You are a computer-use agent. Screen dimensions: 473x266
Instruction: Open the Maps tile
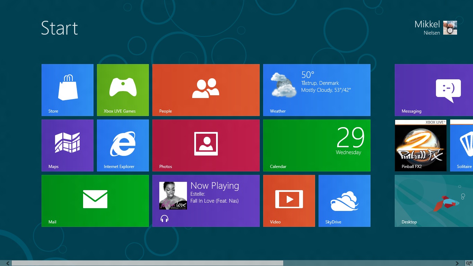point(68,145)
